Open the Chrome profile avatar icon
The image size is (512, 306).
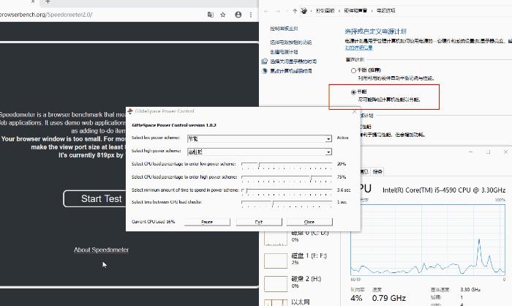(x=238, y=15)
